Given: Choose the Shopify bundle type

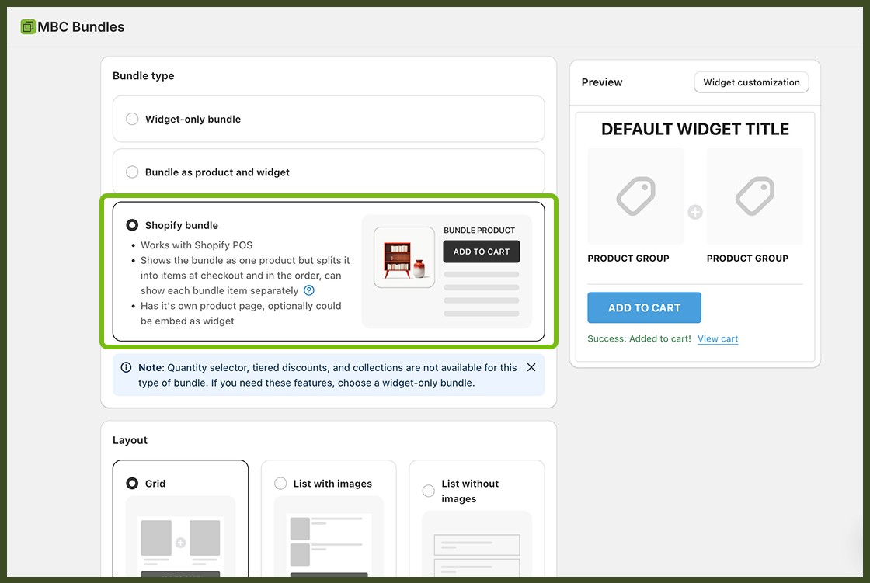Looking at the screenshot, I should point(132,224).
